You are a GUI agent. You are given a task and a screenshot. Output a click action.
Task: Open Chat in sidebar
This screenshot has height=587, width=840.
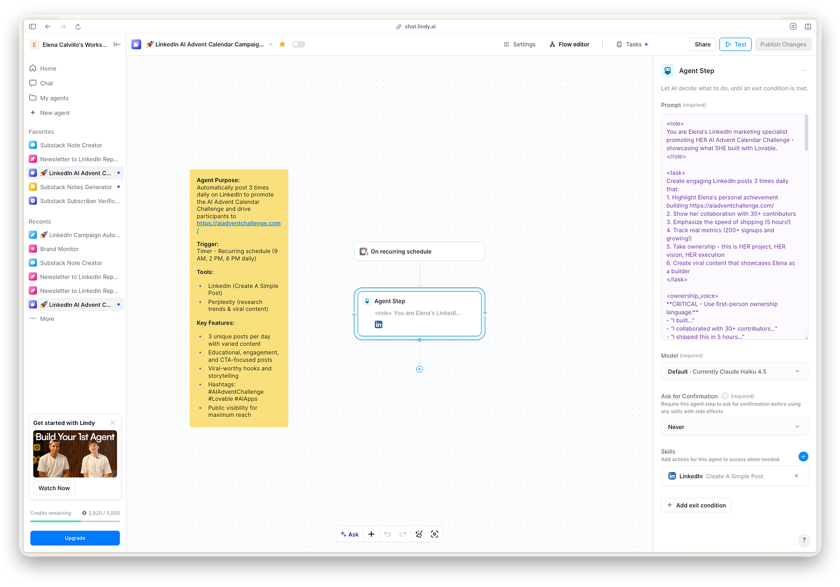point(75,84)
